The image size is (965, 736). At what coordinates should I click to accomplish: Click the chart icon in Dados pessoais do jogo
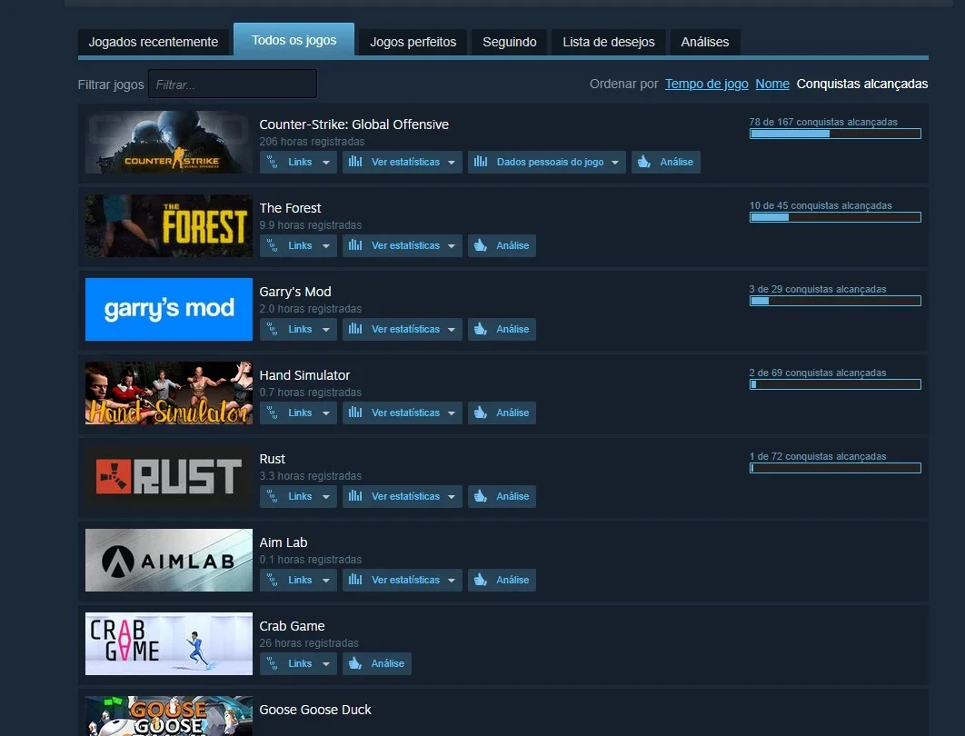tap(481, 161)
